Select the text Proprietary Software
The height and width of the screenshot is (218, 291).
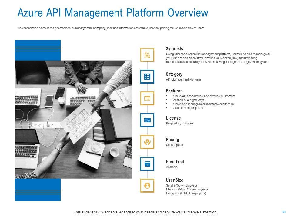[x=180, y=123]
